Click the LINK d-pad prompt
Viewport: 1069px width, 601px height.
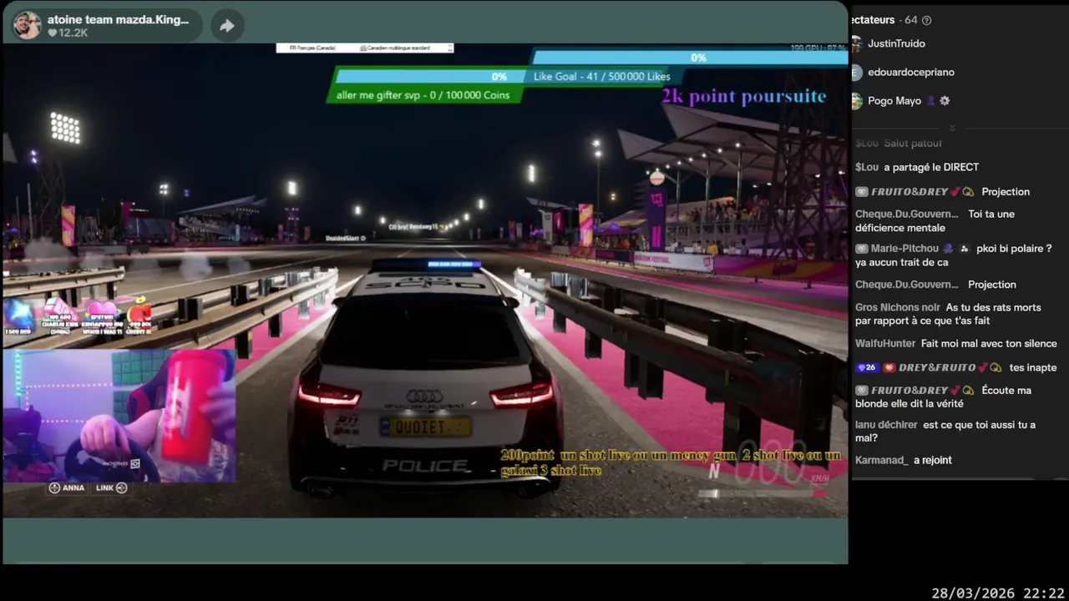[111, 487]
